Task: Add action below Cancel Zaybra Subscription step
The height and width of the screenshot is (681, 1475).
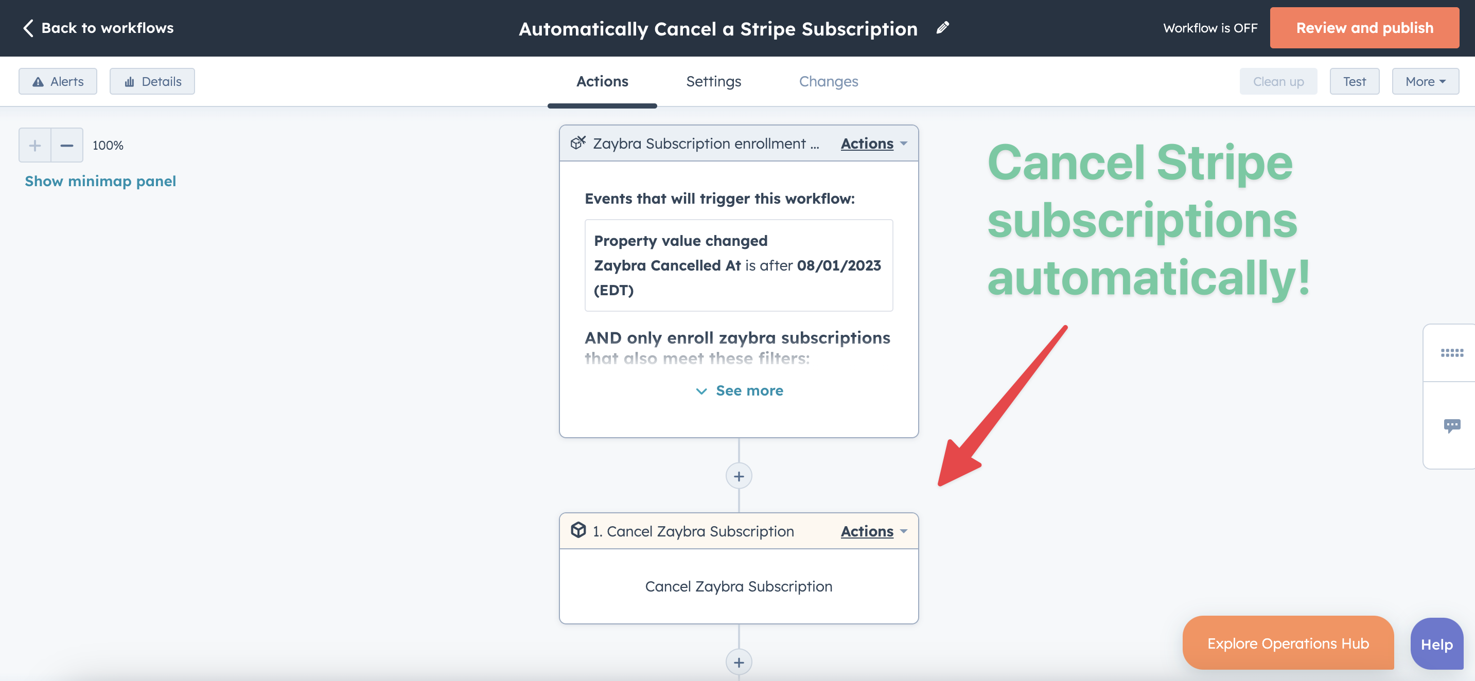Action: tap(739, 662)
